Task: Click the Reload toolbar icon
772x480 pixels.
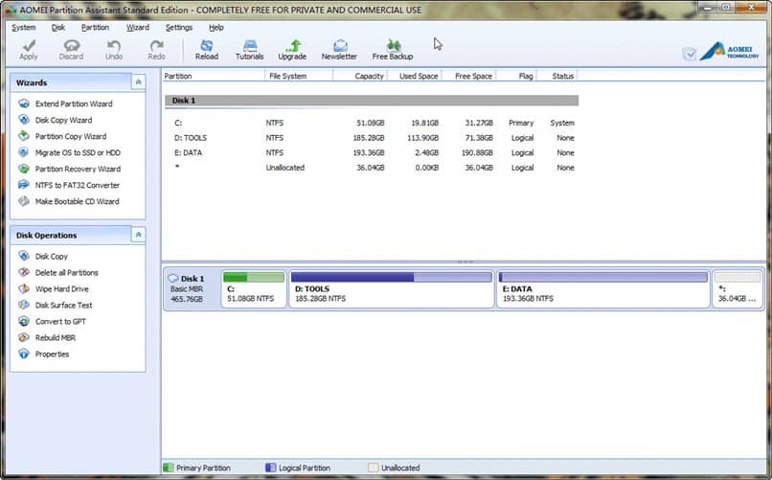Action: point(206,49)
